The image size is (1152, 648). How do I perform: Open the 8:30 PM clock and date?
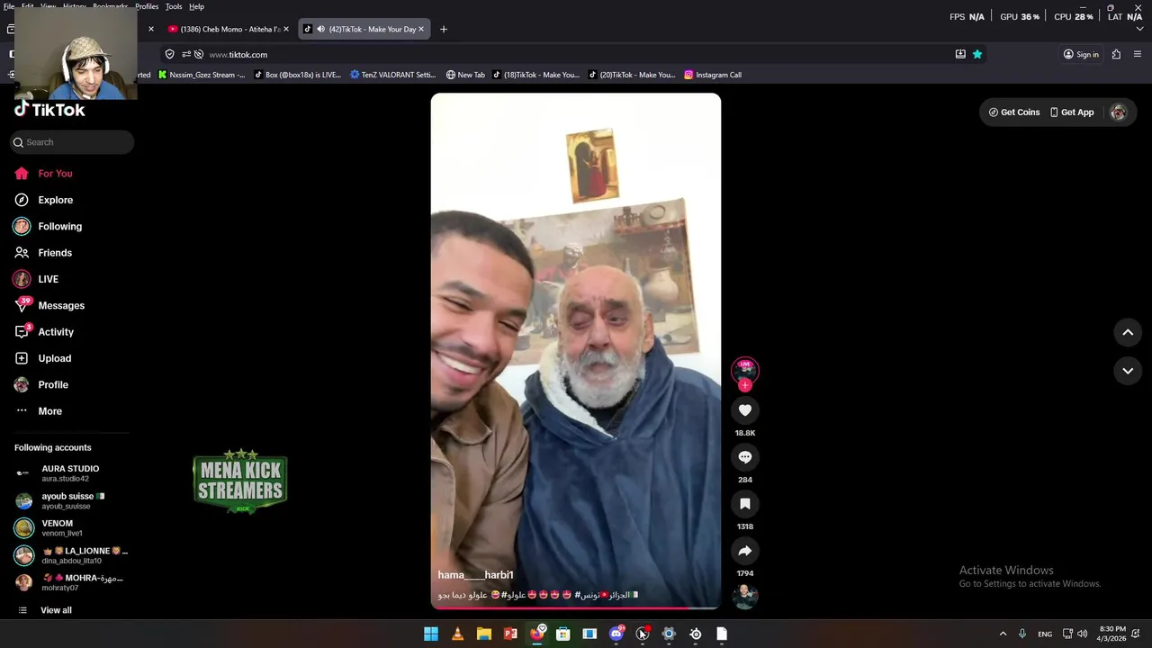click(x=1111, y=634)
